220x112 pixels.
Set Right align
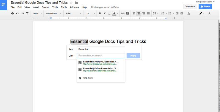coord(143,13)
